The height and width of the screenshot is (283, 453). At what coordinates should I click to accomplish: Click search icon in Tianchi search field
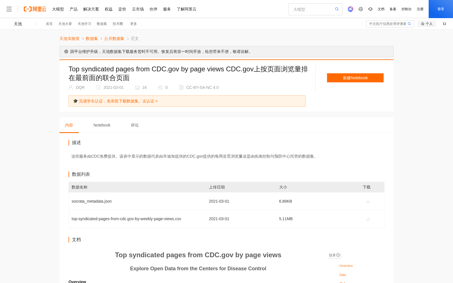[x=409, y=24]
